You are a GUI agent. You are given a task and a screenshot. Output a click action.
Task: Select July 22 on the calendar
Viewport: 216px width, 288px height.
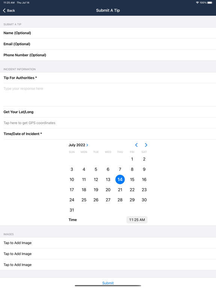[x=132, y=190]
